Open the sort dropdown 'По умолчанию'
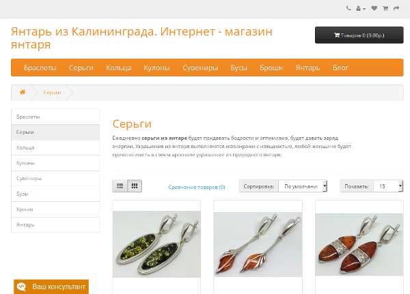This screenshot has width=410, height=294. click(303, 186)
